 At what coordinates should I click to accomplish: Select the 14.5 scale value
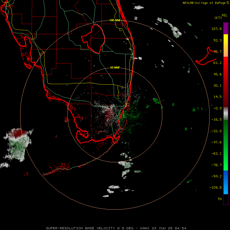coord(217,97)
